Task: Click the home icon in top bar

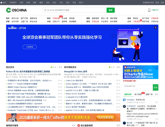Action: pos(2,2)
